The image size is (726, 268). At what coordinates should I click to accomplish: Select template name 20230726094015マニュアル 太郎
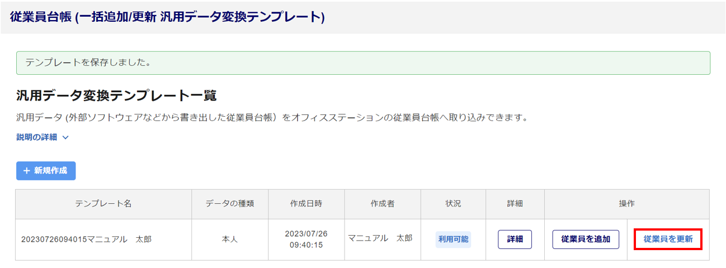point(87,240)
